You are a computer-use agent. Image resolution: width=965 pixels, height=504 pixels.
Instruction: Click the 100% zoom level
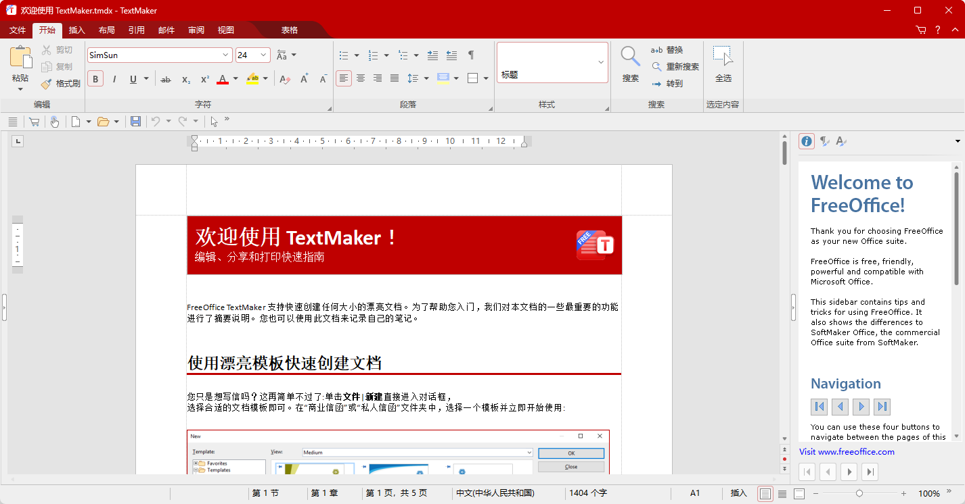point(929,494)
